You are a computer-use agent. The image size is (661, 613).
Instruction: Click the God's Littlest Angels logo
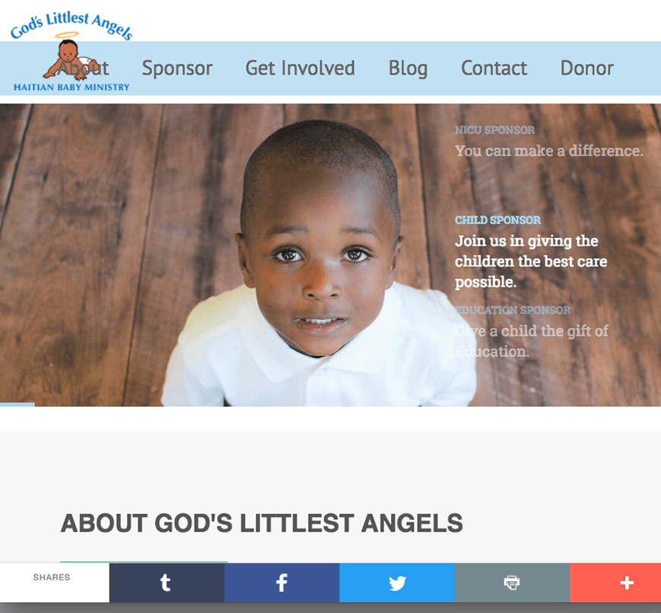(x=72, y=52)
